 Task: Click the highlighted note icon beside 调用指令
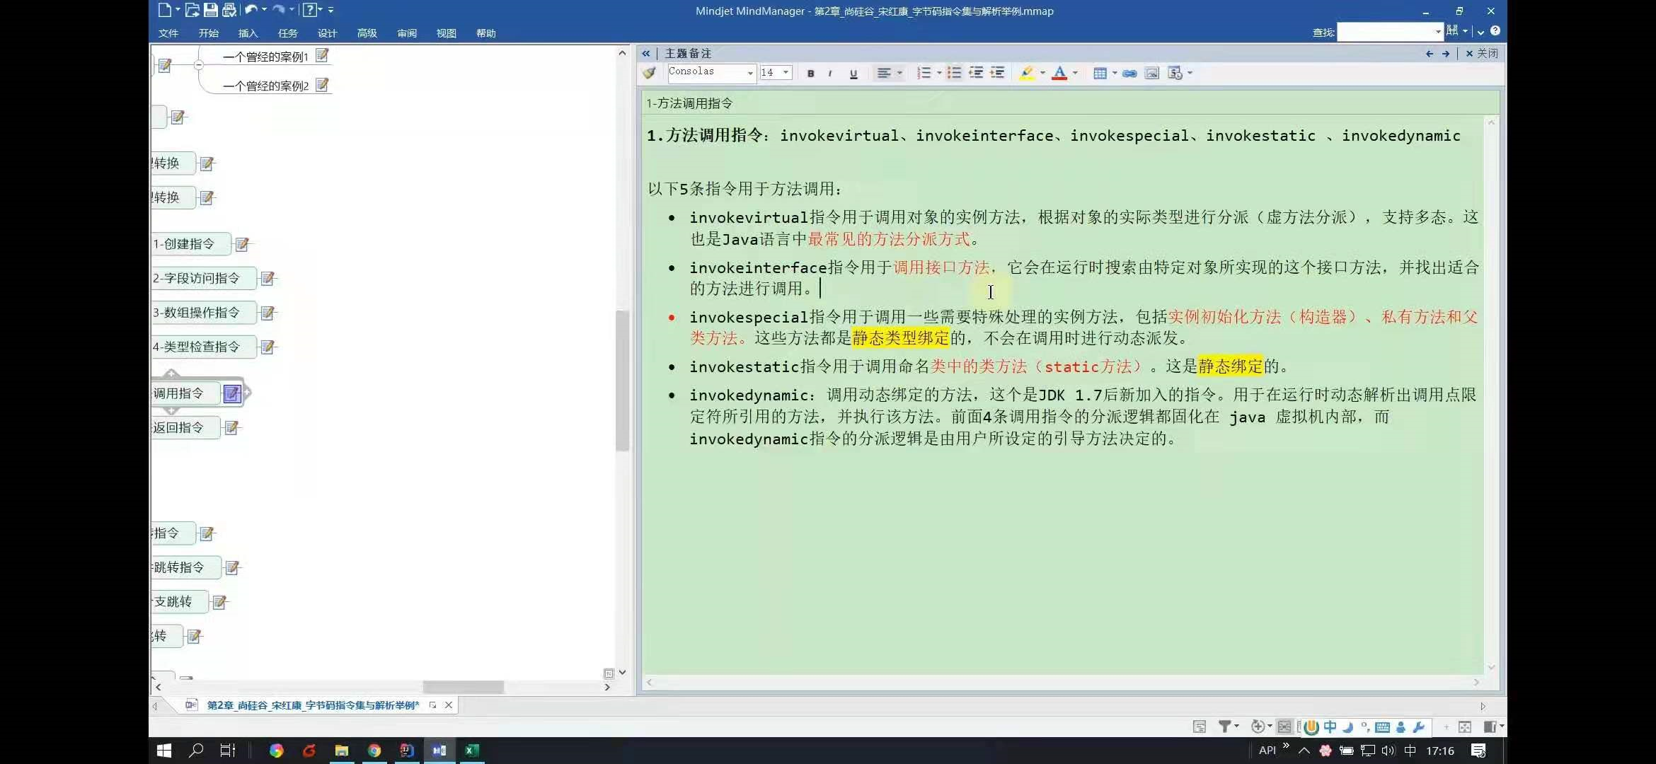[232, 393]
